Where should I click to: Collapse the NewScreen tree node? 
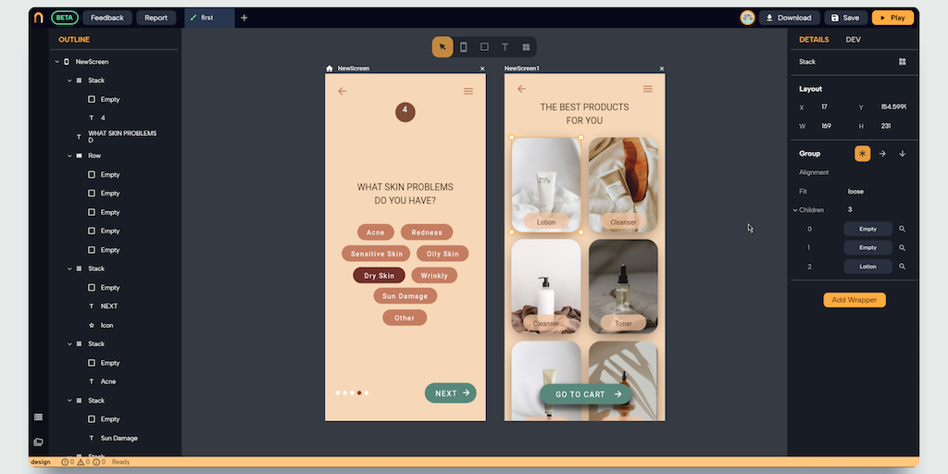pos(56,62)
